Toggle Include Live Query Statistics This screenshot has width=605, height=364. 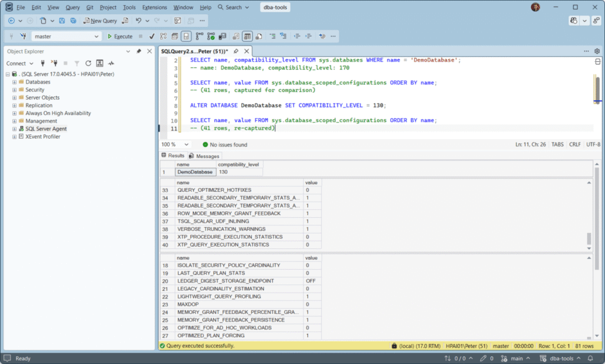point(211,36)
